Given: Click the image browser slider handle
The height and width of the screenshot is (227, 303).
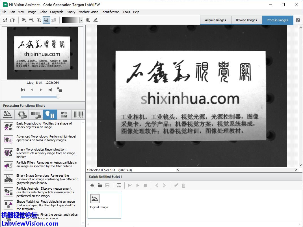Looking at the screenshot, I should click(x=58, y=97).
